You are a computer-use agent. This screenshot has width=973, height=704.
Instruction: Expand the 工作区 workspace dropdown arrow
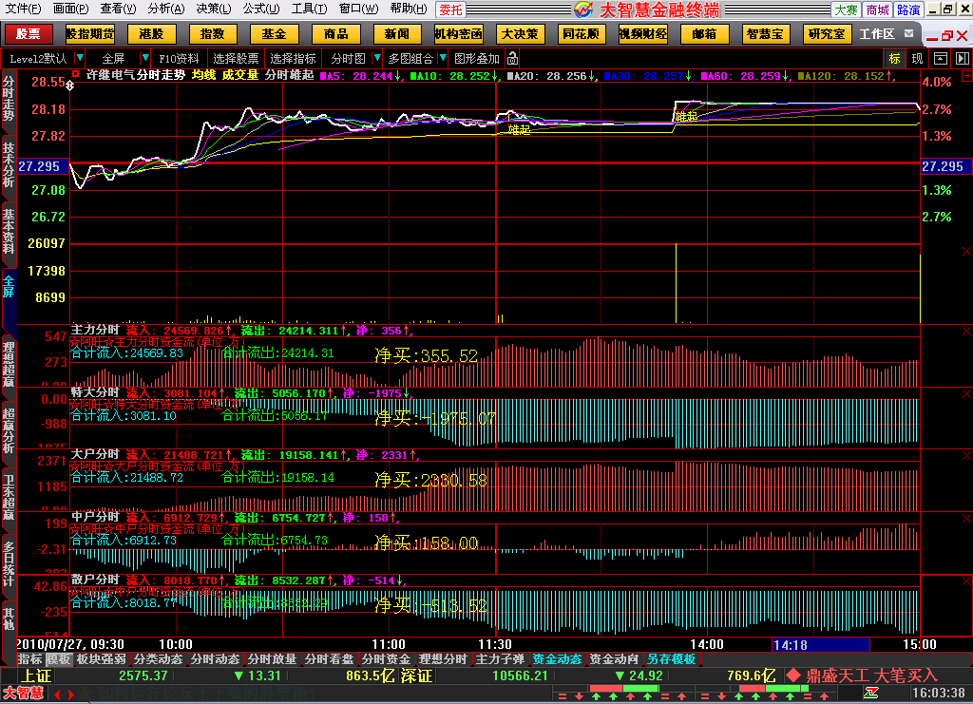click(x=909, y=33)
